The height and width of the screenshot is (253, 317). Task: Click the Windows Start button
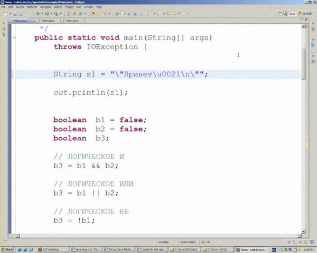[7, 249]
